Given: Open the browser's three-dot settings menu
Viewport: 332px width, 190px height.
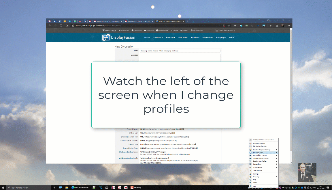Looking at the screenshot, I should coord(289,26).
